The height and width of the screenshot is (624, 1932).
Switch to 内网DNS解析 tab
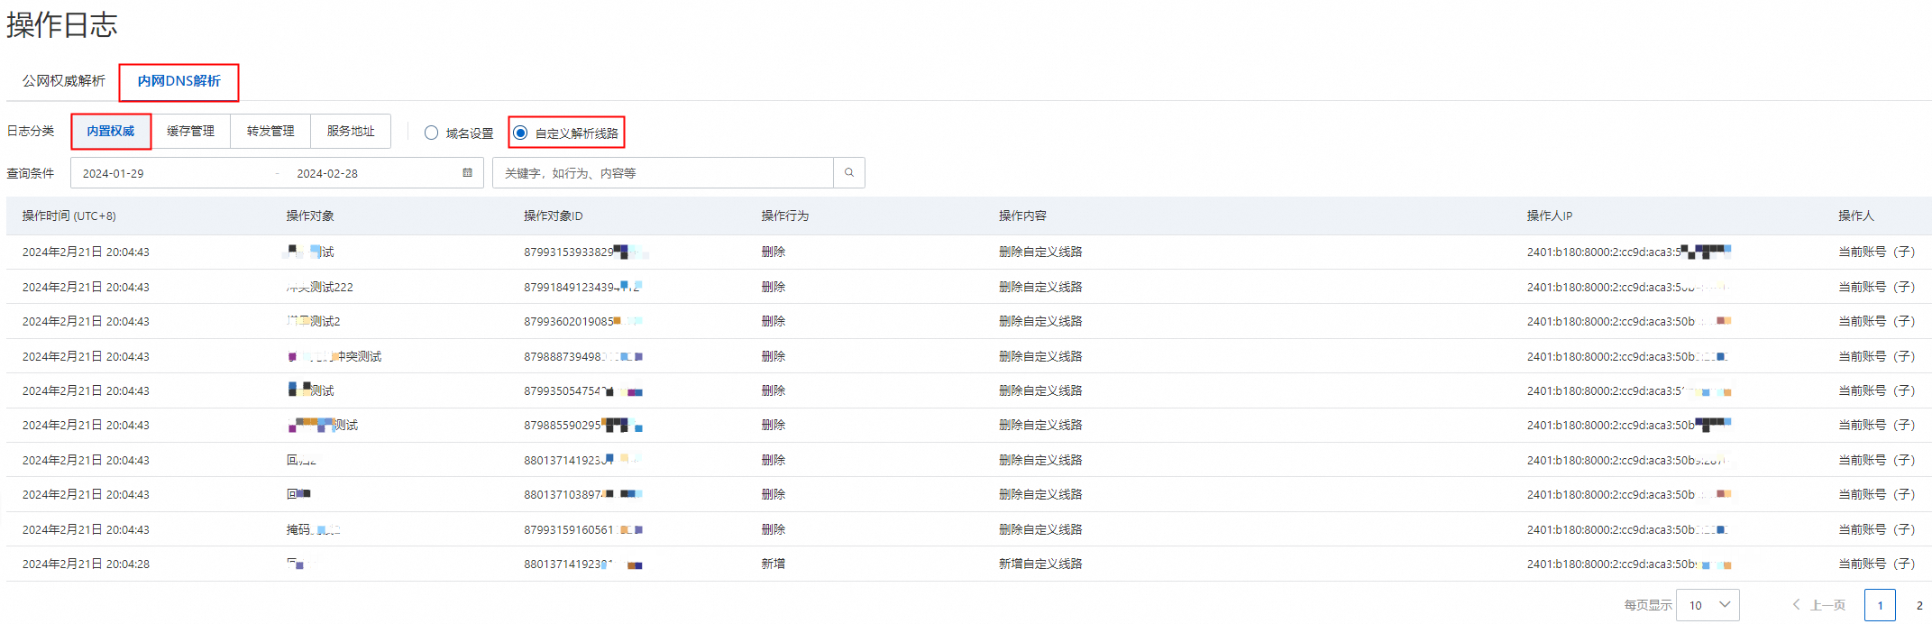pyautogui.click(x=179, y=81)
